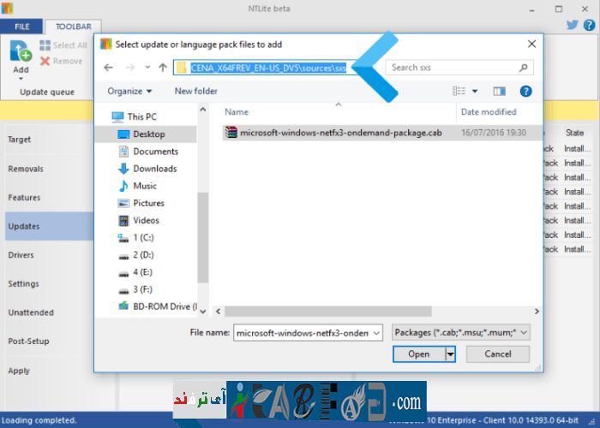The height and width of the screenshot is (428, 600).
Task: Click the New folder button
Action: click(x=195, y=91)
